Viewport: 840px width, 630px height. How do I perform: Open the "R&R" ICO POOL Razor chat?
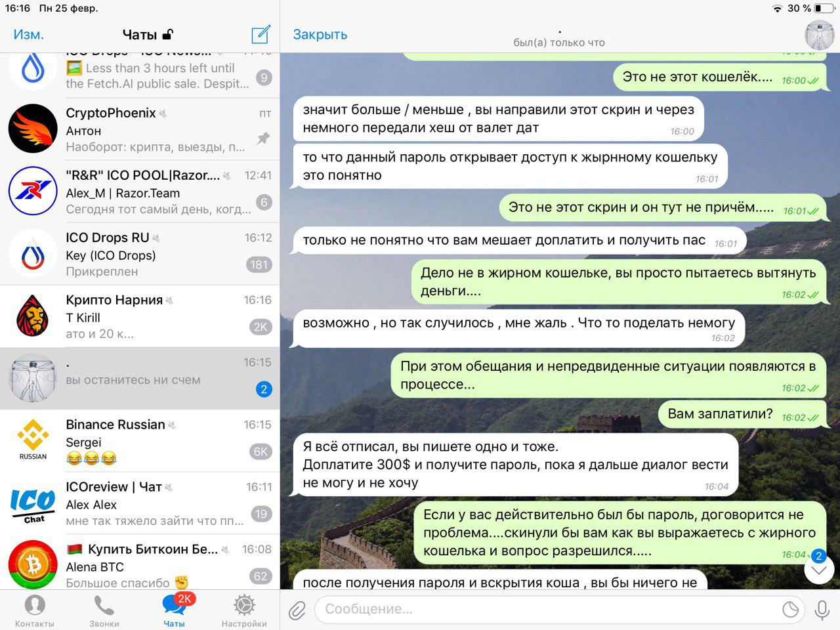pyautogui.click(x=140, y=192)
